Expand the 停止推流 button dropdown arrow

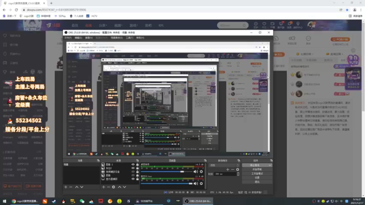pyautogui.click(x=270, y=165)
